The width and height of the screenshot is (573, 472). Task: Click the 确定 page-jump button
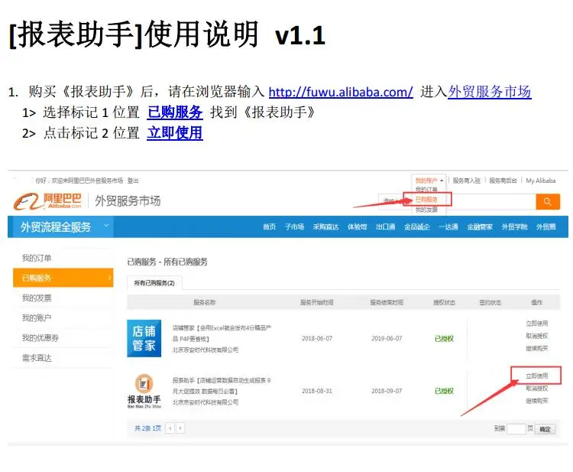[x=545, y=429]
